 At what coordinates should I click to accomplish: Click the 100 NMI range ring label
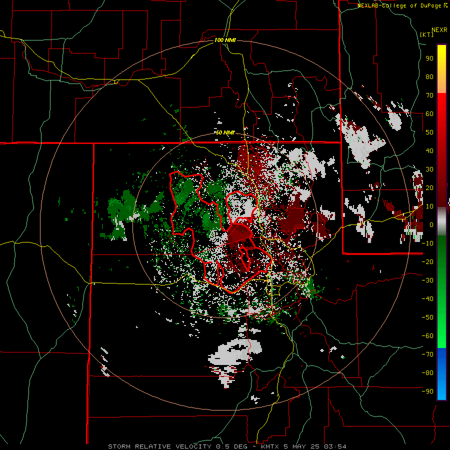[225, 40]
